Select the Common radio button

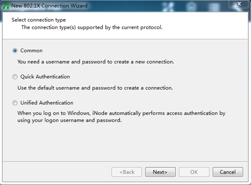(15, 51)
